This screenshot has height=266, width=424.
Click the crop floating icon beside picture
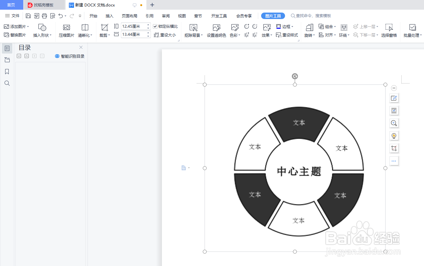(x=394, y=148)
